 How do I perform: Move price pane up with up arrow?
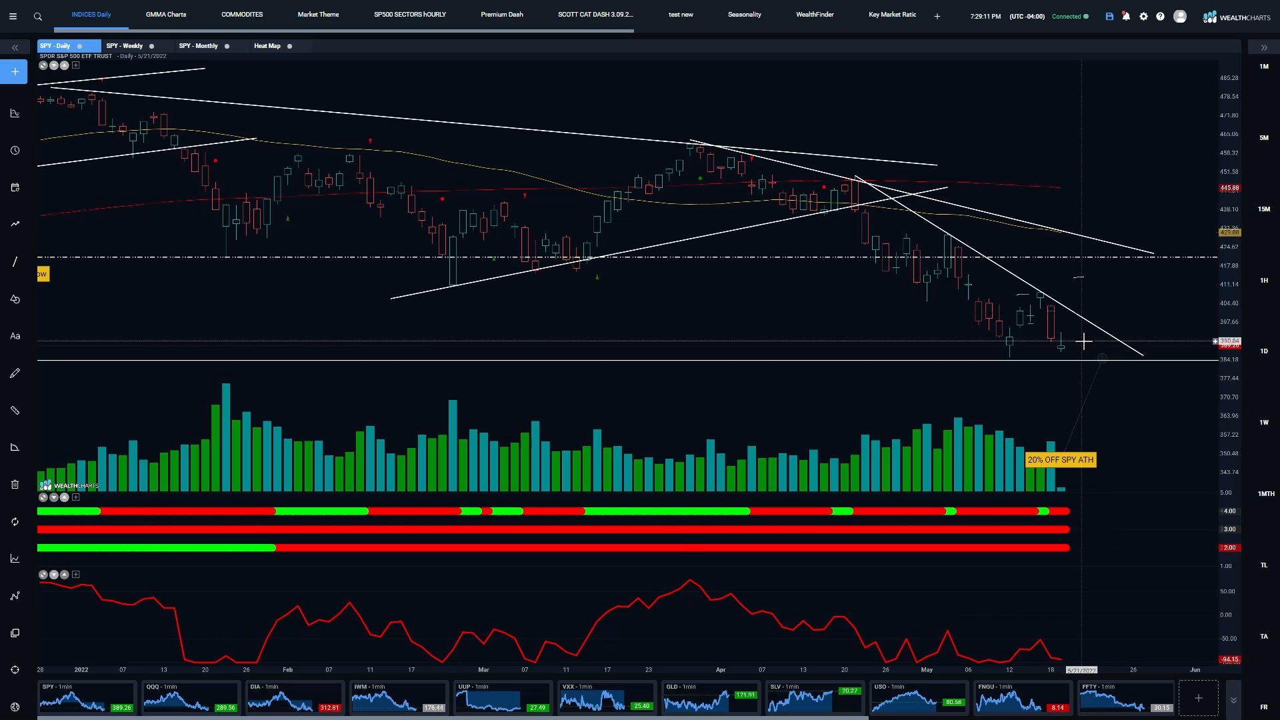pyautogui.click(x=65, y=65)
